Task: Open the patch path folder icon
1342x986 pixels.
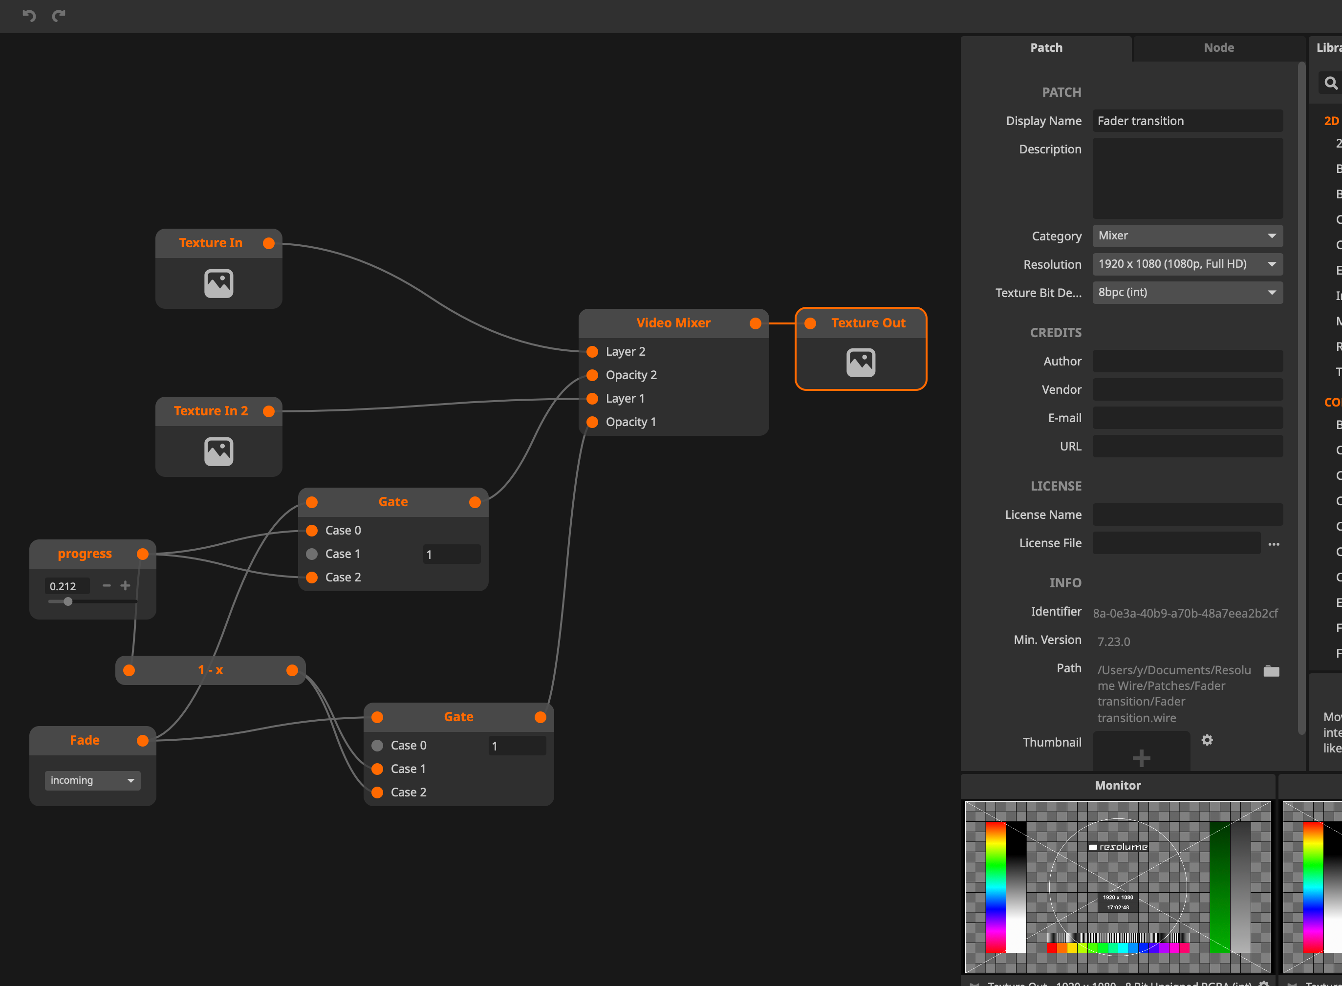Action: [1271, 671]
